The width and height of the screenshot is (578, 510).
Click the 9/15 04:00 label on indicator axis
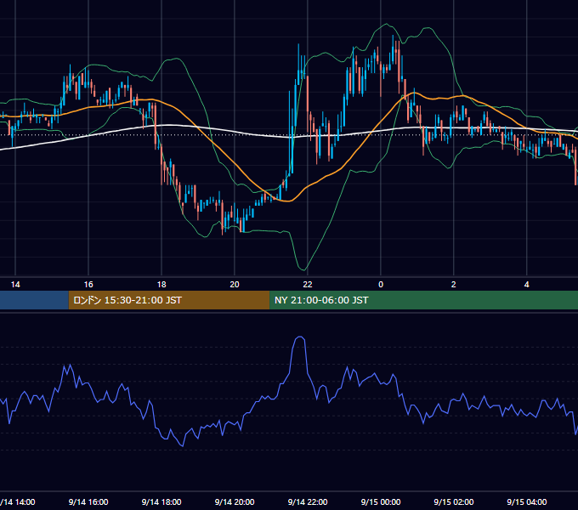point(527,501)
